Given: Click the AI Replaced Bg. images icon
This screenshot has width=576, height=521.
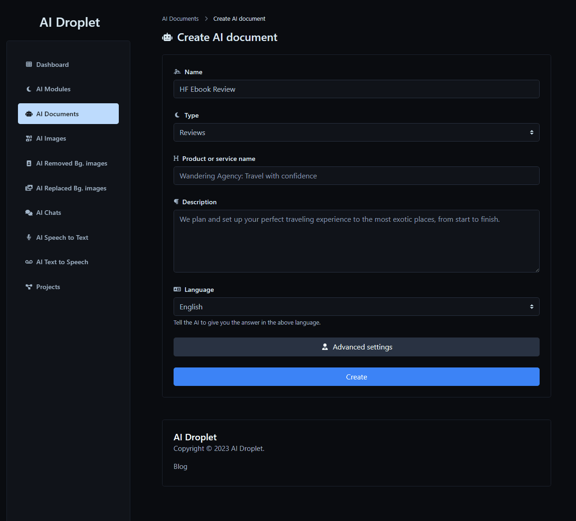Looking at the screenshot, I should [x=29, y=188].
